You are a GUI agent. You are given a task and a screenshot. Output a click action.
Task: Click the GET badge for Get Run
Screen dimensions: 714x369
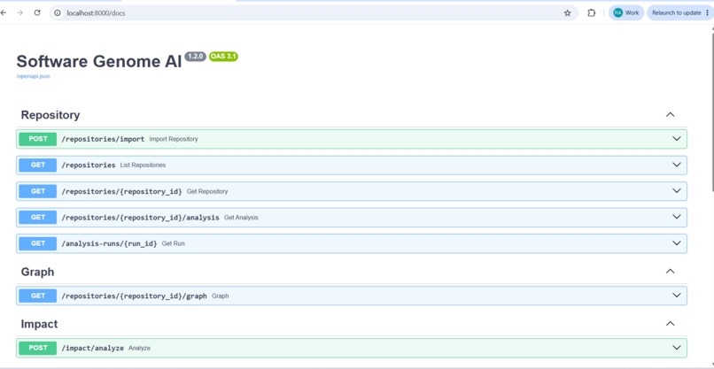click(x=38, y=243)
